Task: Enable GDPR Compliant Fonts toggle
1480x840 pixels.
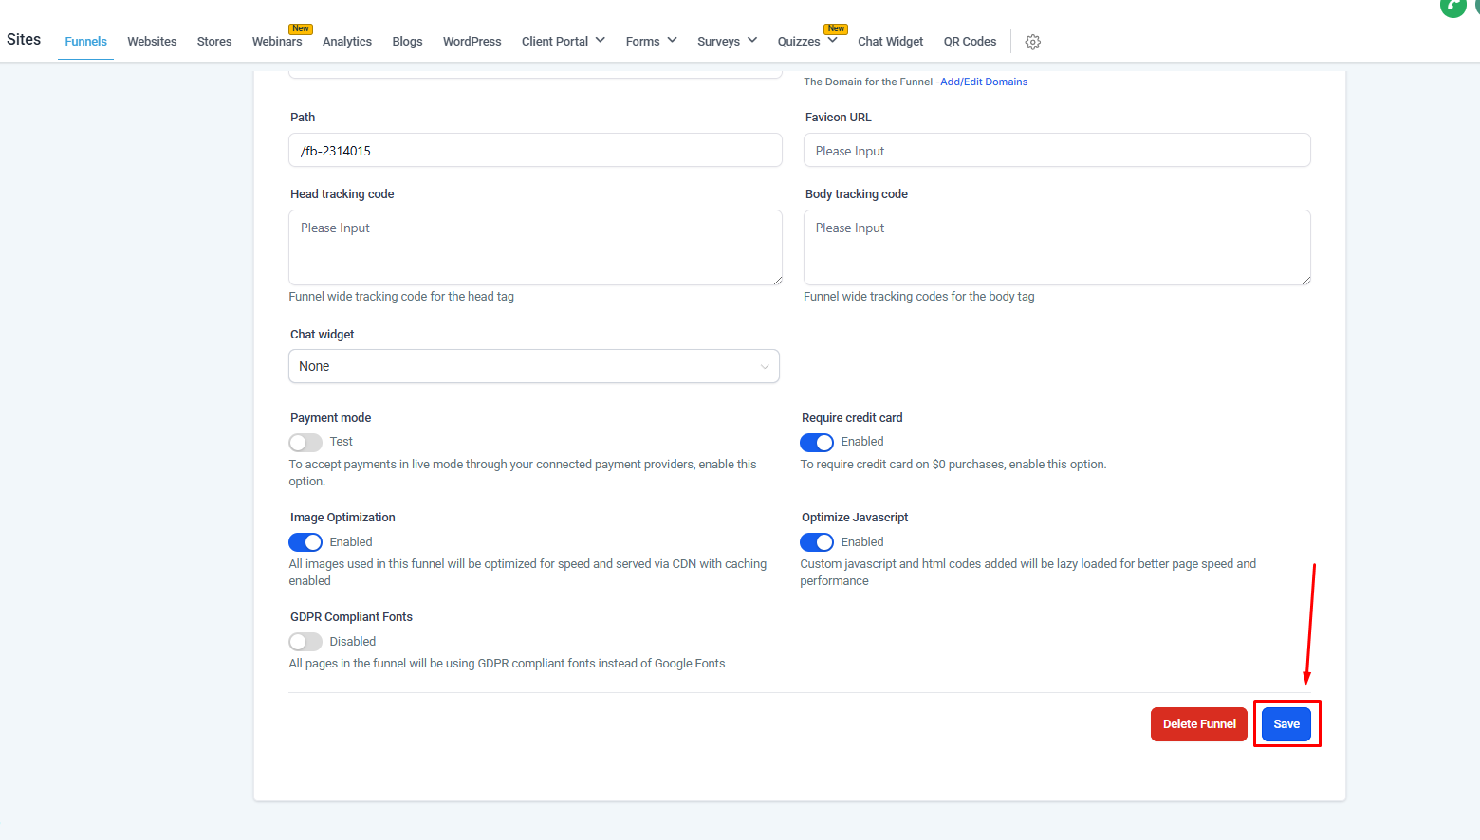Action: pos(305,642)
